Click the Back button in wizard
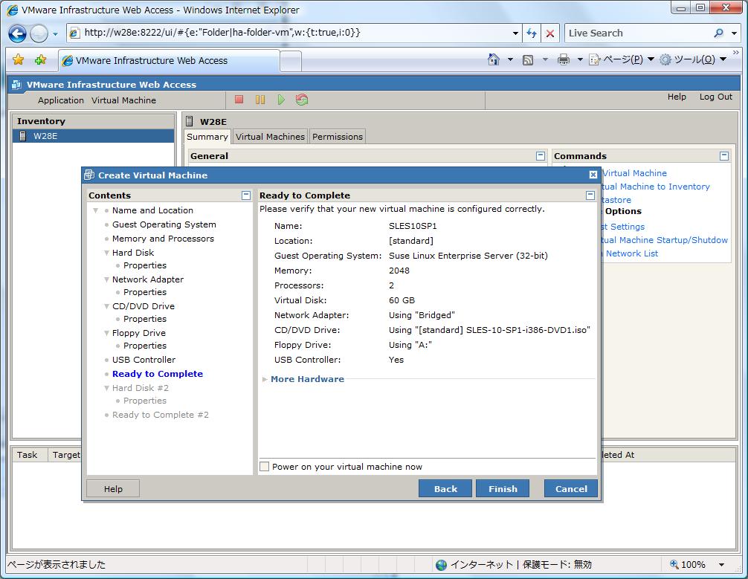 pos(445,488)
